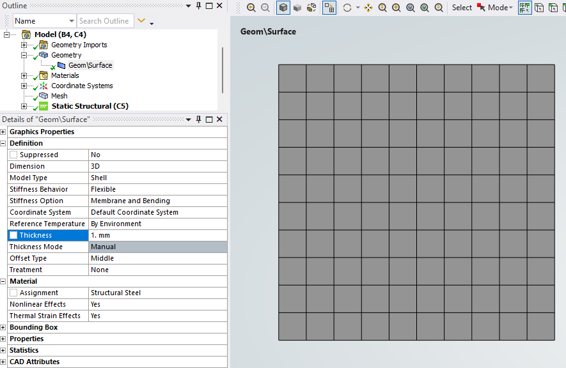The image size is (566, 368).
Task: Toggle the Assignment checkbox under Material
Action: coord(14,293)
